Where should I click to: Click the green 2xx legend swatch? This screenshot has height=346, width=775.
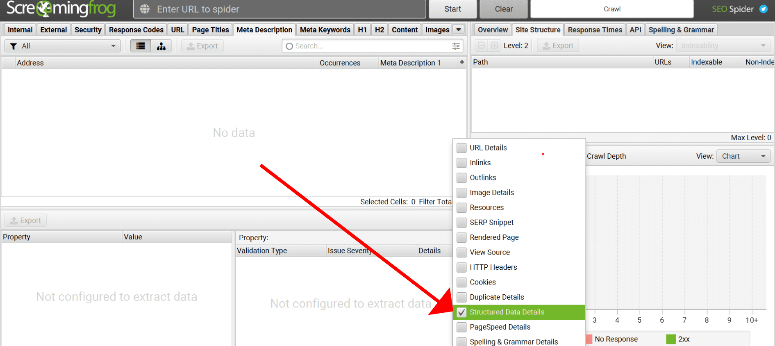pyautogui.click(x=670, y=339)
